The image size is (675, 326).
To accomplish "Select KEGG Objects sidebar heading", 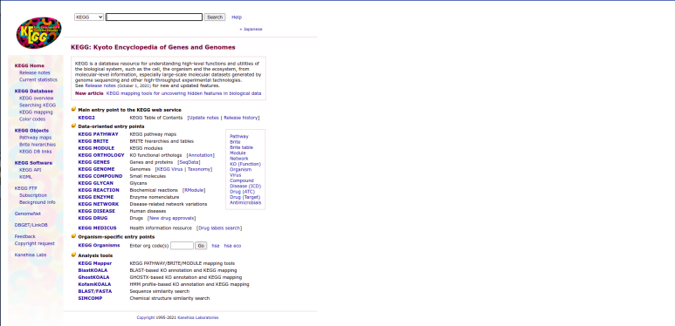I will point(31,131).
